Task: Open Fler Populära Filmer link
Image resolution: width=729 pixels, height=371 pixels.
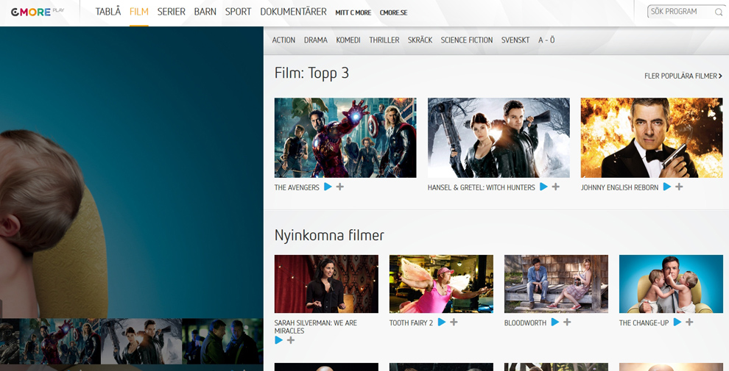Action: pyautogui.click(x=683, y=76)
